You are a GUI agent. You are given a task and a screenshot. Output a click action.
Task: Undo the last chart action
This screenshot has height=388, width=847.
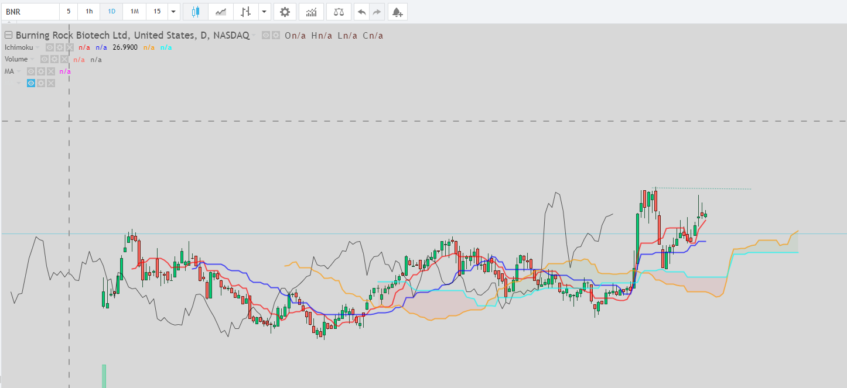coord(362,12)
